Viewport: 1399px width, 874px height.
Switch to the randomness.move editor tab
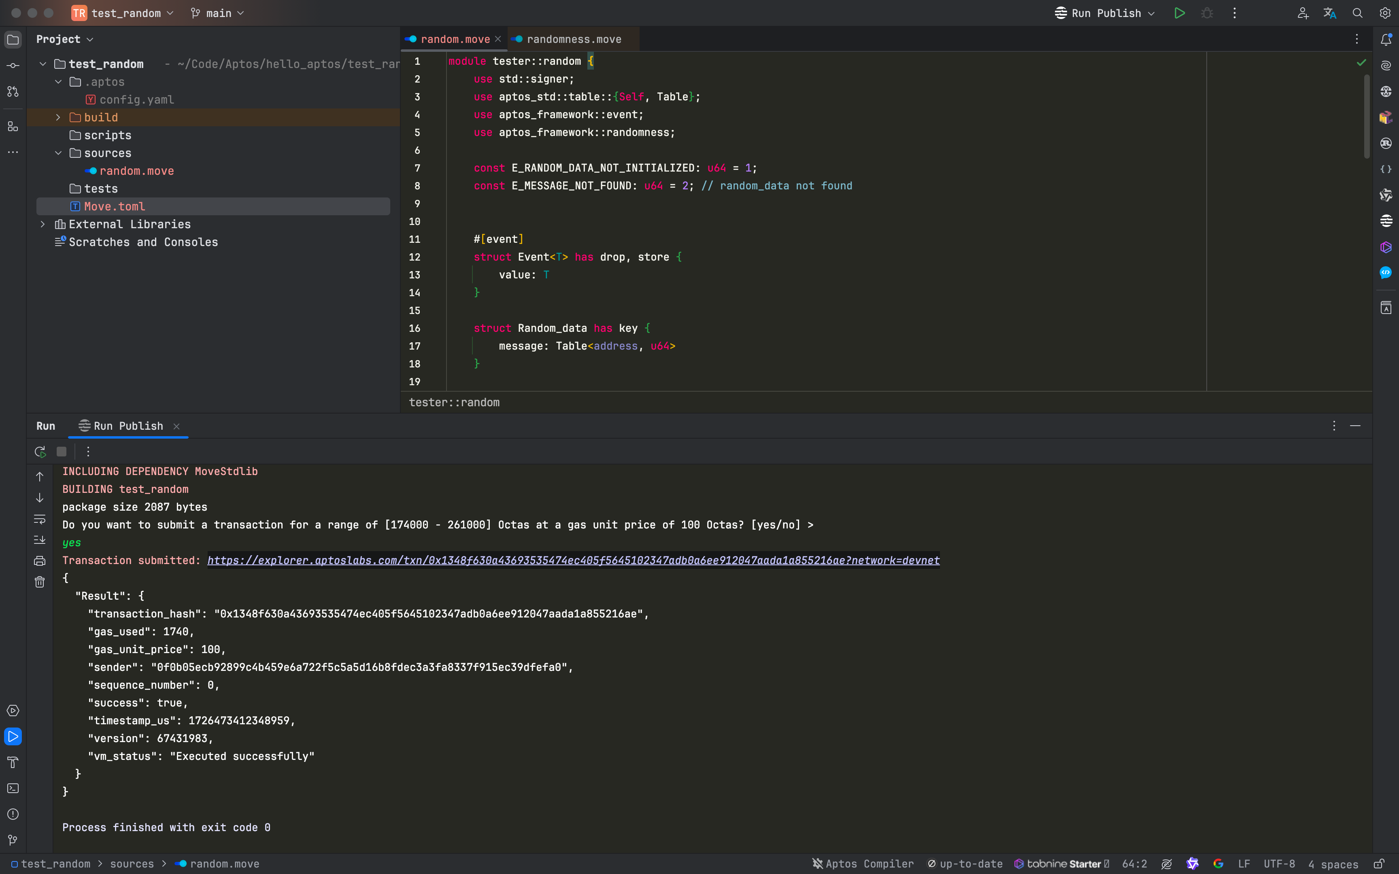(574, 39)
